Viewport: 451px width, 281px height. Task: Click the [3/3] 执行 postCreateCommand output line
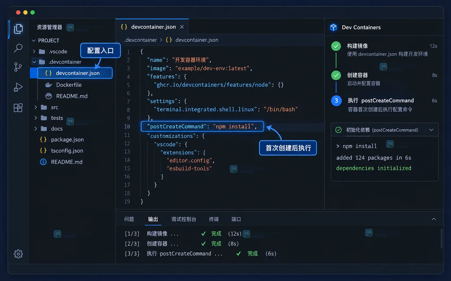click(200, 253)
